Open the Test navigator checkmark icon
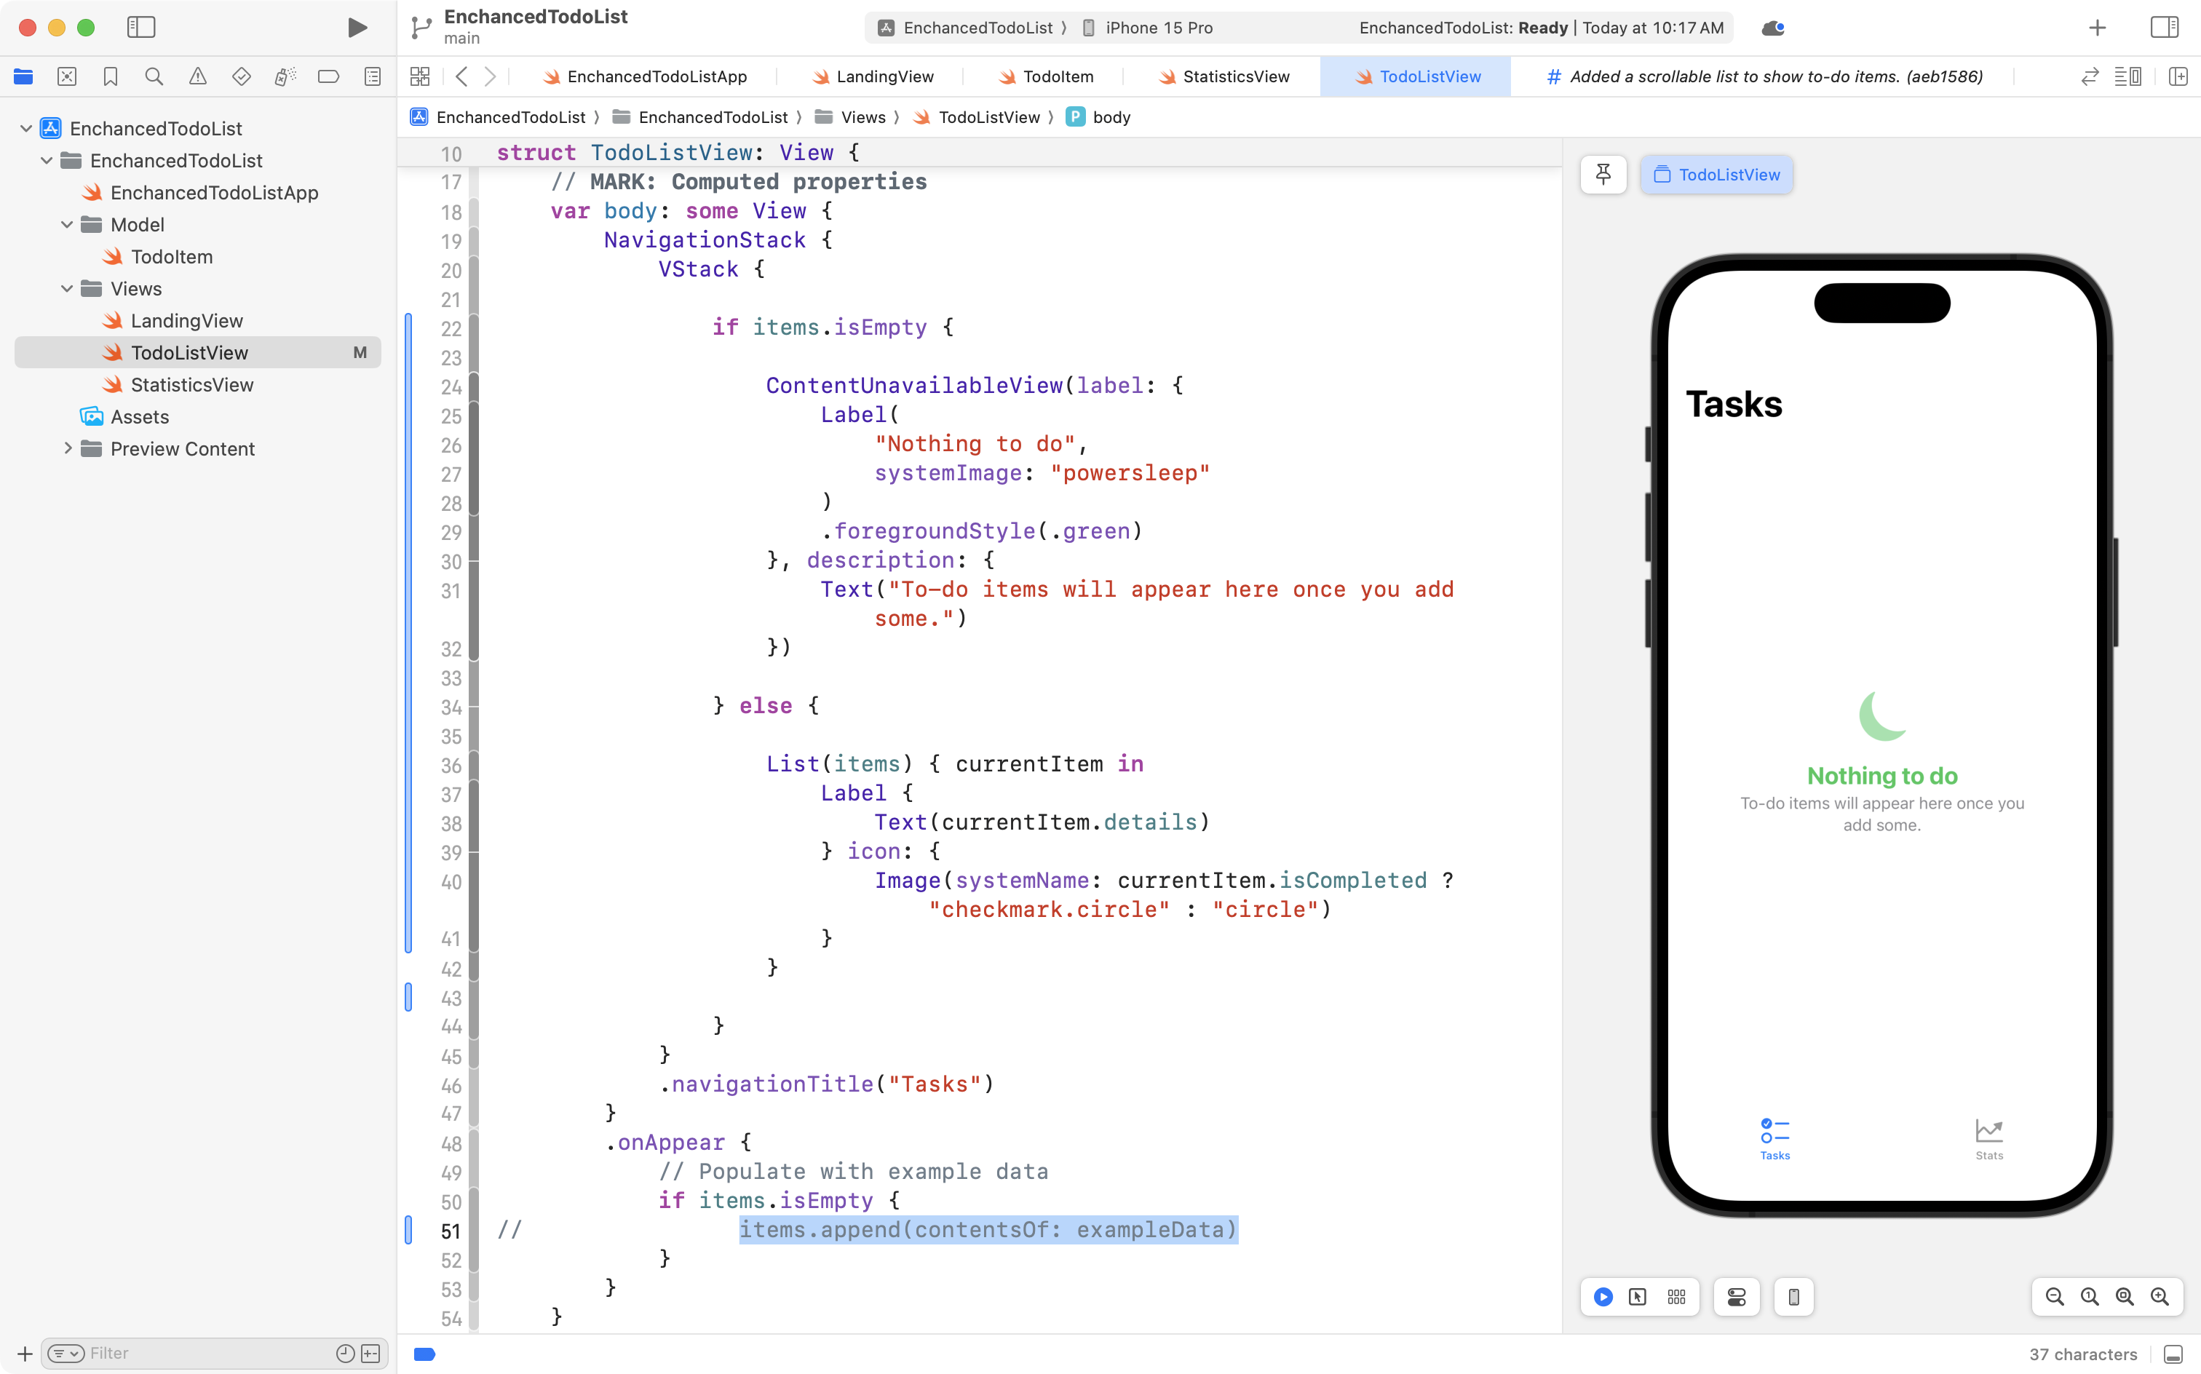The height and width of the screenshot is (1374, 2201). click(x=241, y=76)
